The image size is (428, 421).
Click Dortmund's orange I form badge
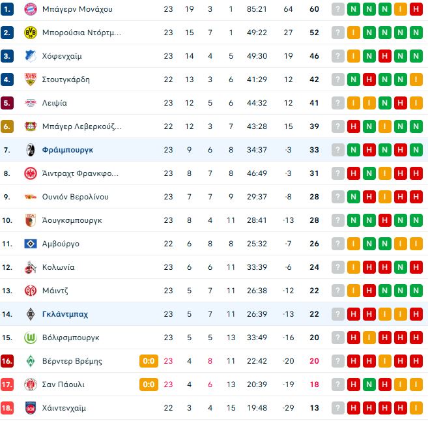point(353,33)
